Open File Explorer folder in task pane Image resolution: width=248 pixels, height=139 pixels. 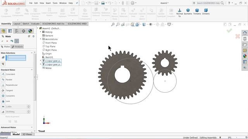tap(245, 45)
